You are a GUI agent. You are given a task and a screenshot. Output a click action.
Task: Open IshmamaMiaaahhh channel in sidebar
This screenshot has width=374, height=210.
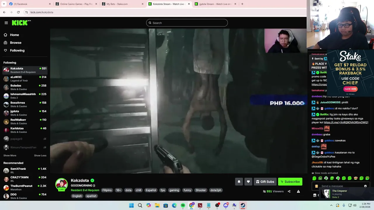[25, 96]
